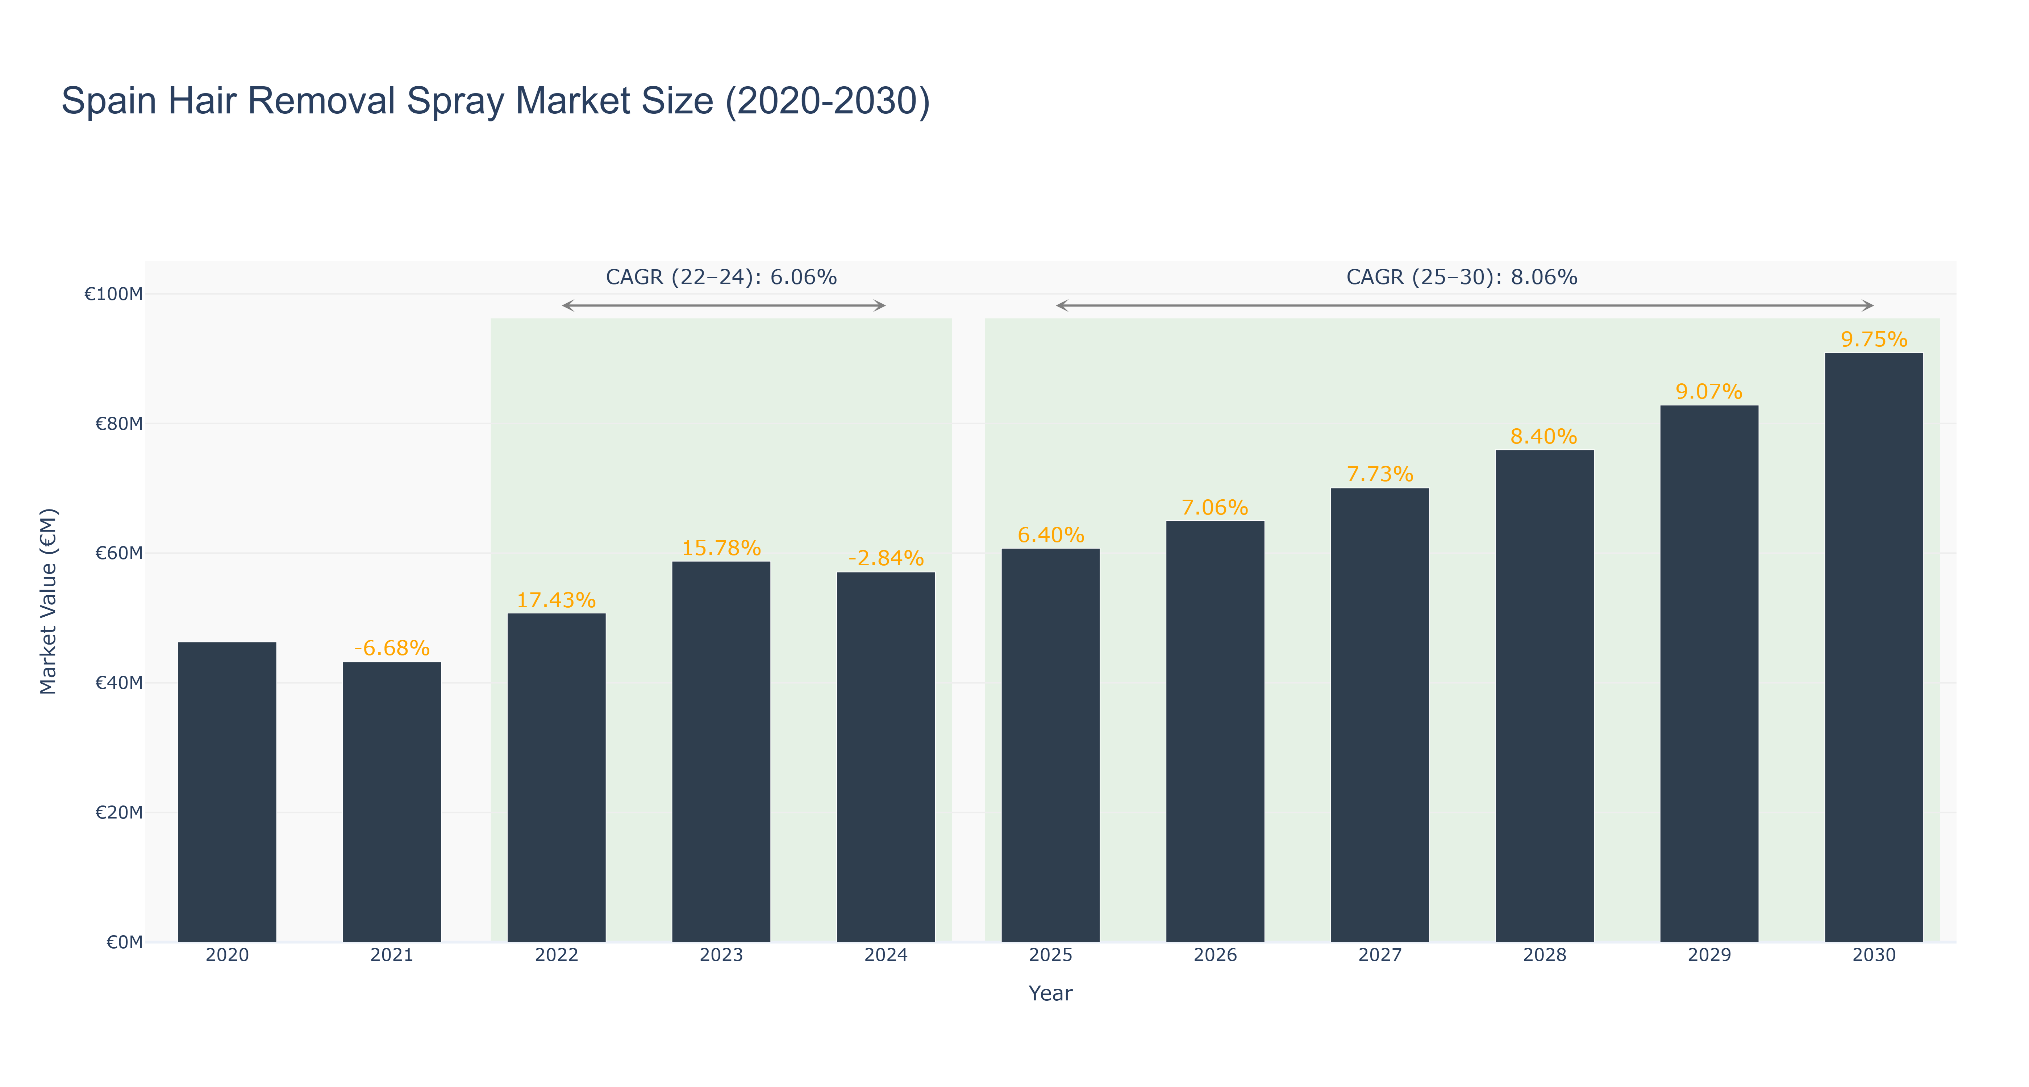Click the €100M y-axis tick label
This screenshot has width=2029, height=1087.
[113, 295]
